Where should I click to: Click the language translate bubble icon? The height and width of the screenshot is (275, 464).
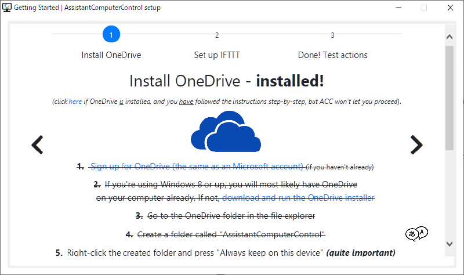416,234
